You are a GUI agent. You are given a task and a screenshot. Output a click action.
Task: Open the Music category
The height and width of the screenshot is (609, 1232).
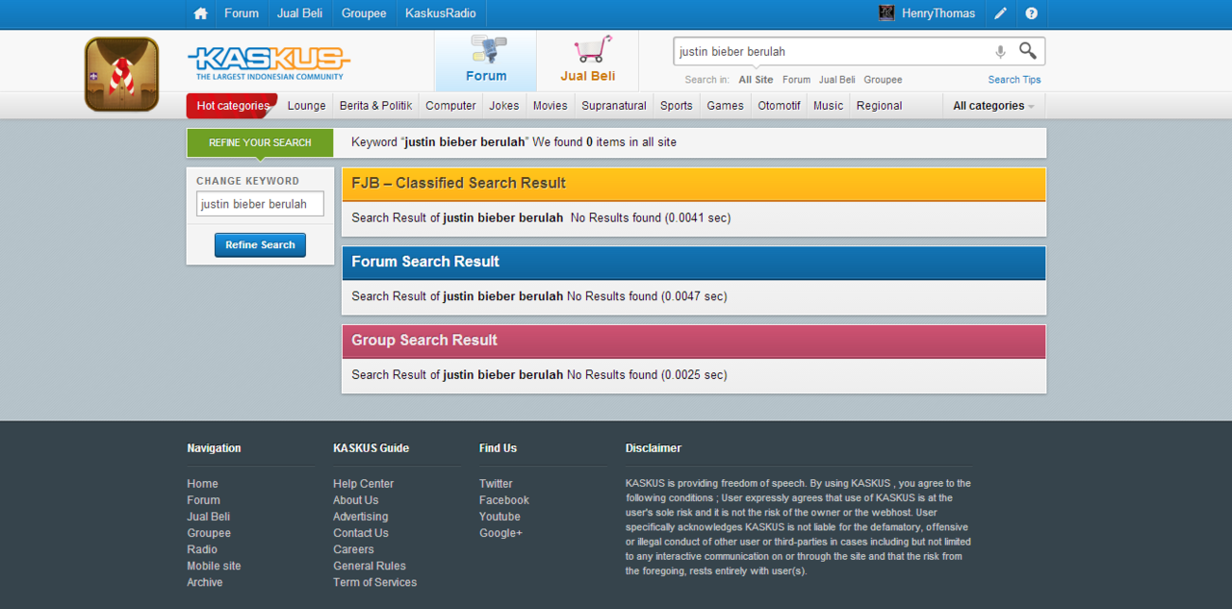[x=829, y=106]
